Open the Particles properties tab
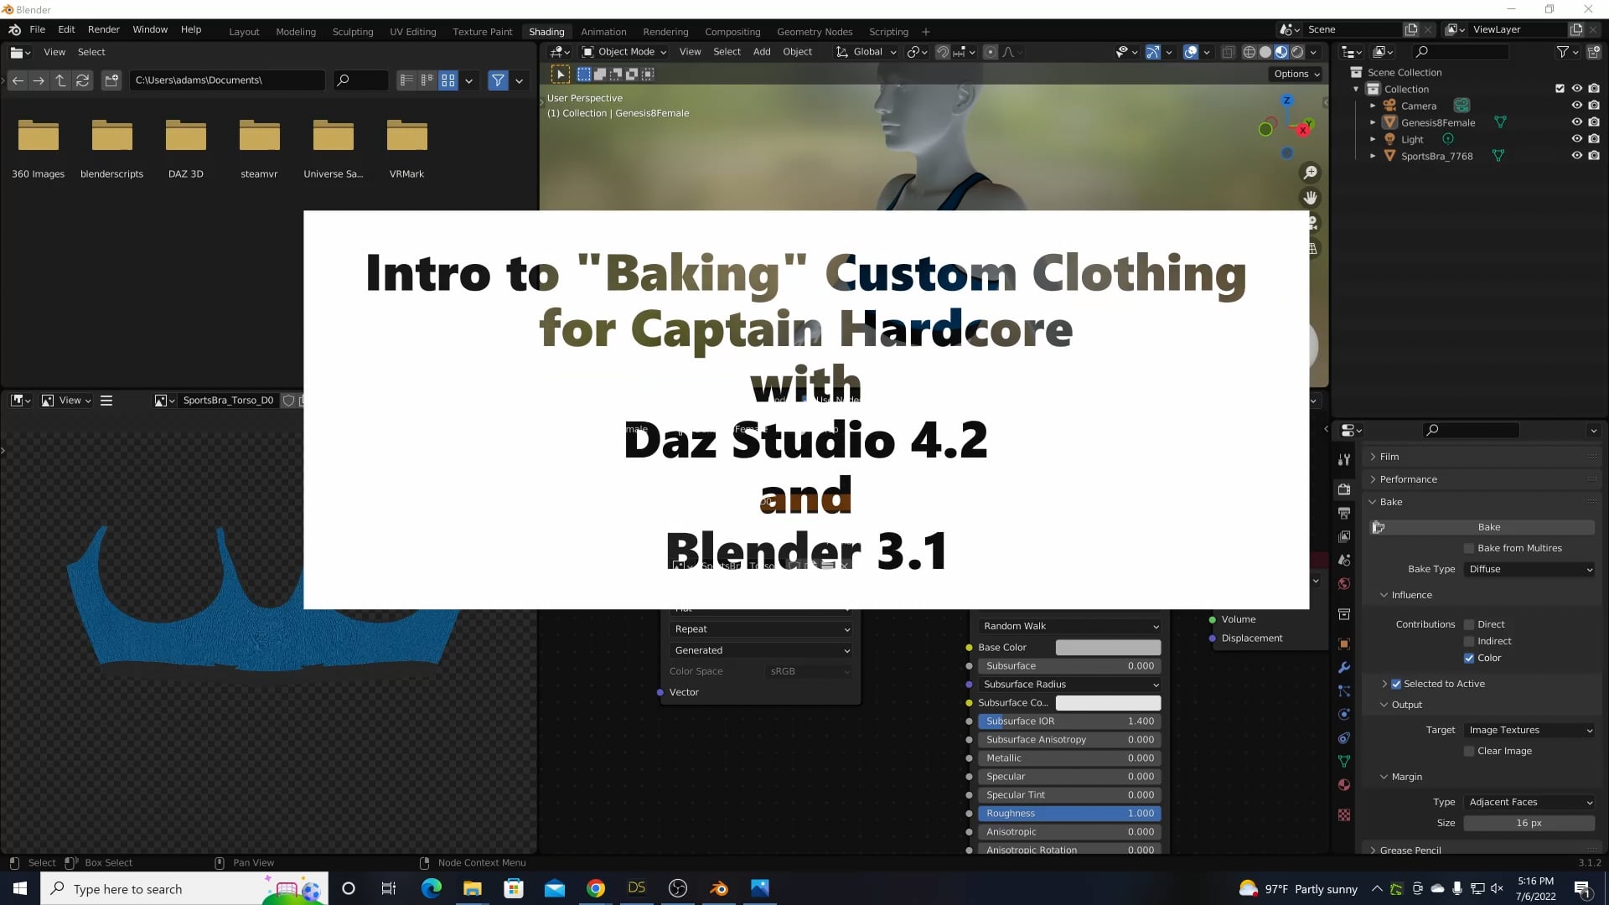Image resolution: width=1609 pixels, height=905 pixels. tap(1344, 691)
